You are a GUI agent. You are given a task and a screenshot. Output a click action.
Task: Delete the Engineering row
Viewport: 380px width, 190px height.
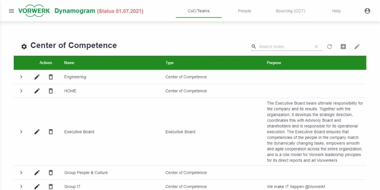(x=51, y=77)
